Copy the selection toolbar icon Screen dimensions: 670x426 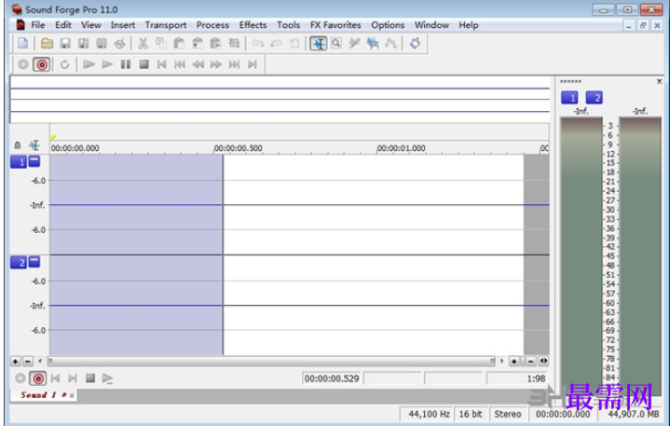(161, 43)
